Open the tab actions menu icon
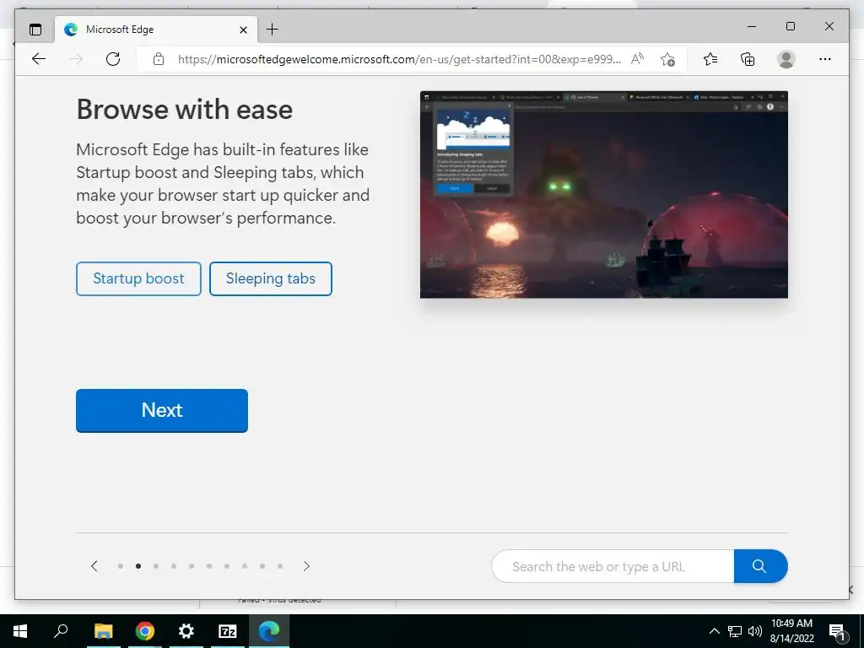This screenshot has height=648, width=864. (x=35, y=30)
